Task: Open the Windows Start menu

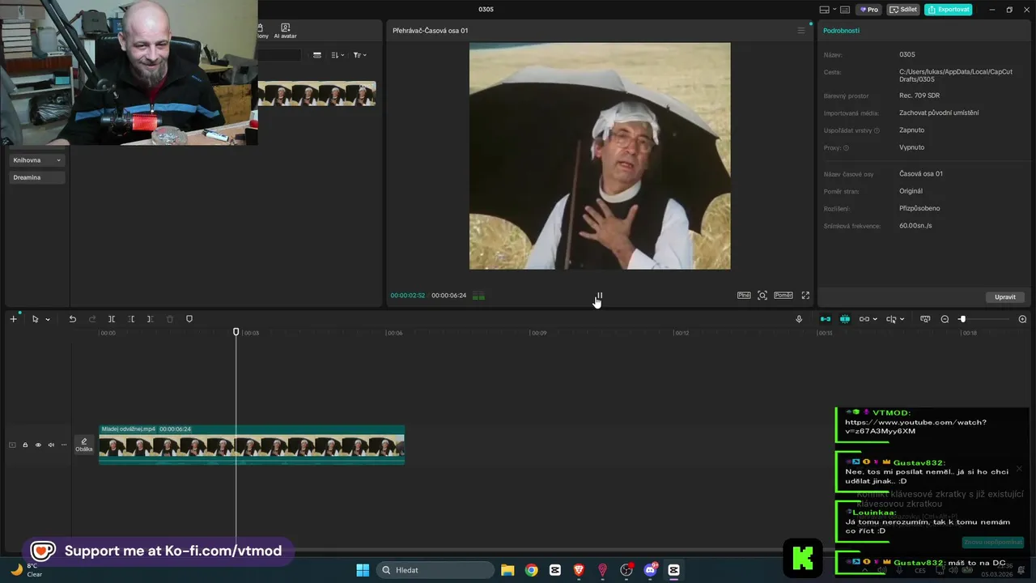Action: 363,570
